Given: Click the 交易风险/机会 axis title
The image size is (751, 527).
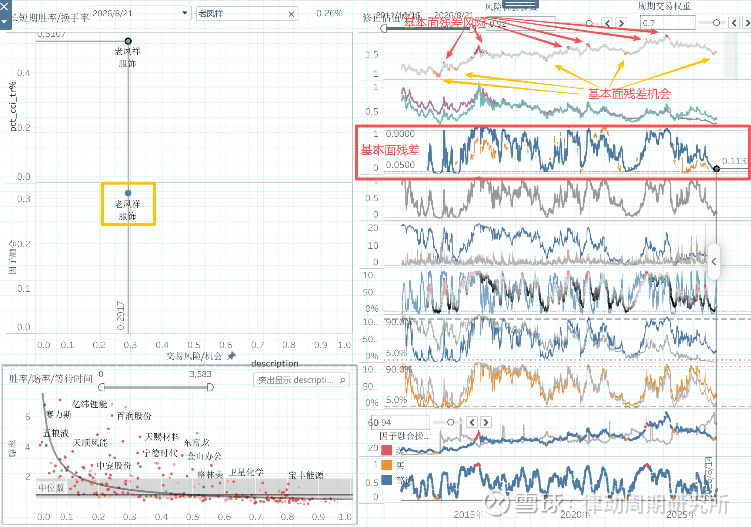Looking at the screenshot, I should click(x=194, y=356).
